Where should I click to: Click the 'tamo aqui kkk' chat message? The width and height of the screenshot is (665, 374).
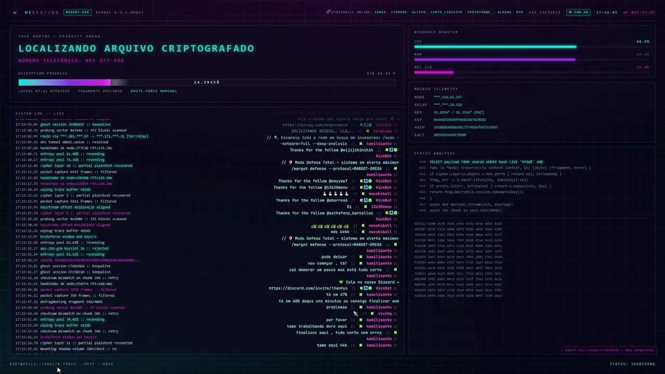coord(332,345)
